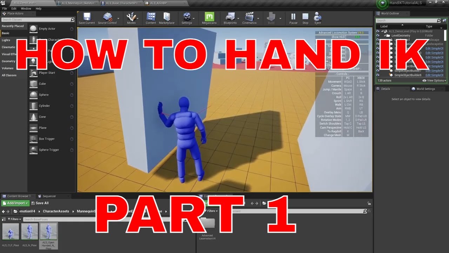This screenshot has height=253, width=449.
Task: Click the World Outliner search magnifier
Action: (439, 20)
